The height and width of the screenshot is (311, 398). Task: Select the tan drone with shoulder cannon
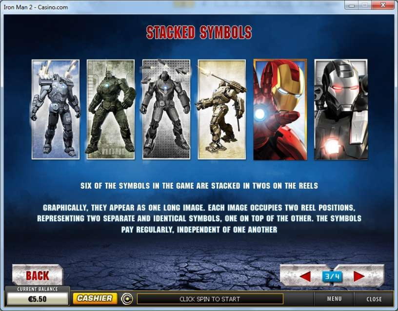coord(221,110)
